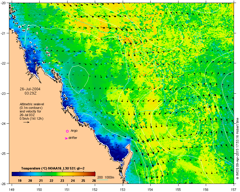This screenshot has width=240, height=192.
Task: Click the '26' color bar tick label
Action: (x=94, y=181)
